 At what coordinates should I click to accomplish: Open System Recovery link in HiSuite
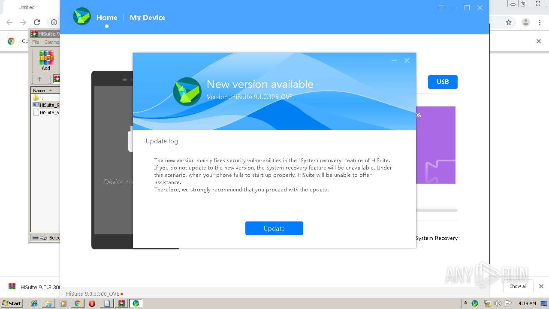[x=437, y=238]
